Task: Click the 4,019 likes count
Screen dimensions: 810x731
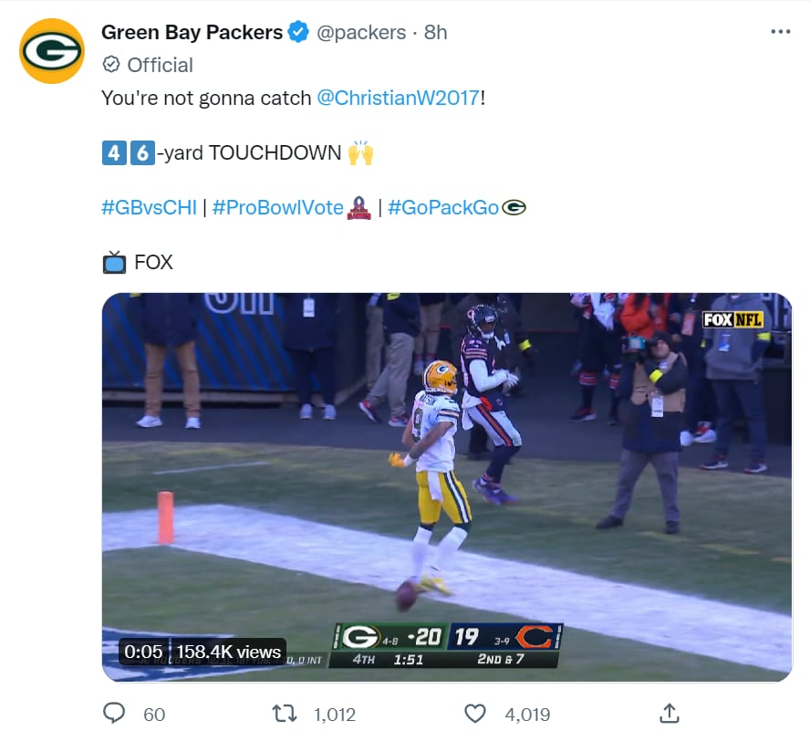Action: point(527,715)
